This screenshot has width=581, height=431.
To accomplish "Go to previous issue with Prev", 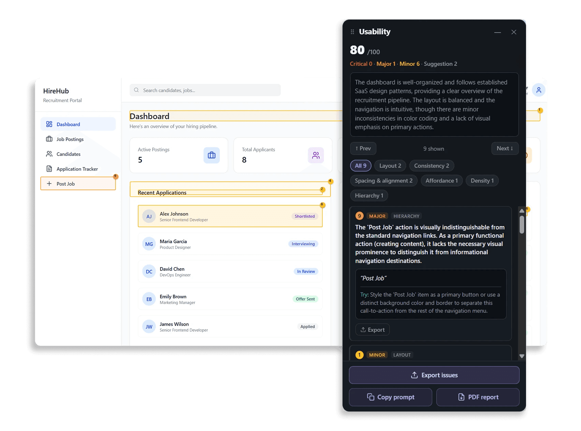I will 363,148.
